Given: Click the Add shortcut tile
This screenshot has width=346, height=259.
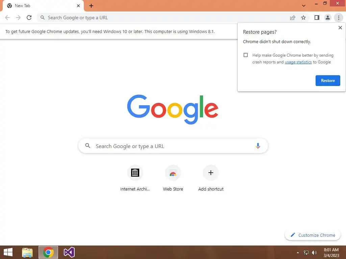Looking at the screenshot, I should click(x=211, y=178).
